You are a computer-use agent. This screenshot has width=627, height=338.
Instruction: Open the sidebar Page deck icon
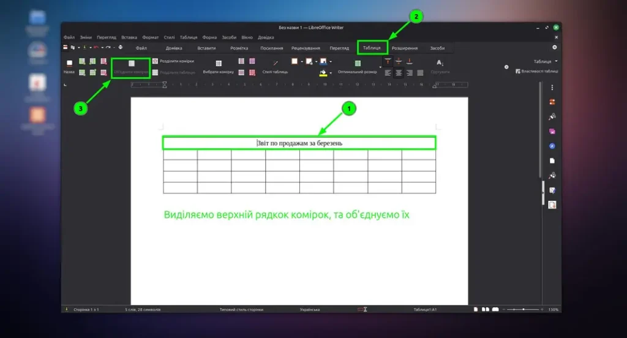click(552, 161)
